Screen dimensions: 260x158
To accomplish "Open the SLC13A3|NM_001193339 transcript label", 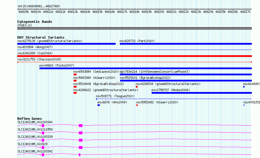I will pos(35,137).
